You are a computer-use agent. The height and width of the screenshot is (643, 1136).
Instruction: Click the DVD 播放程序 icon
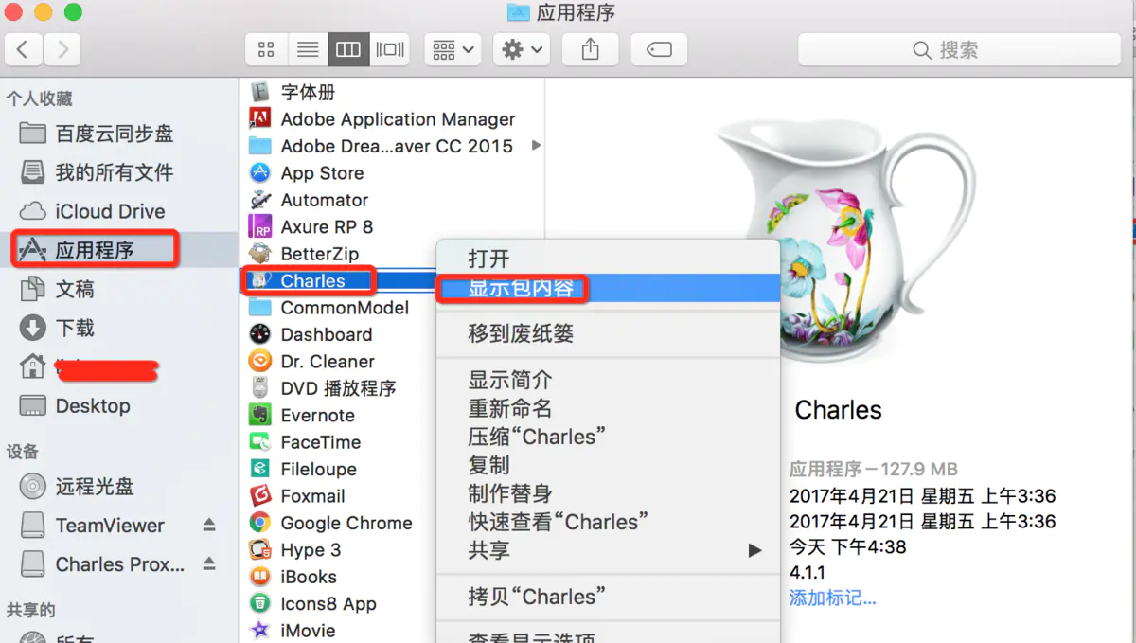[259, 388]
